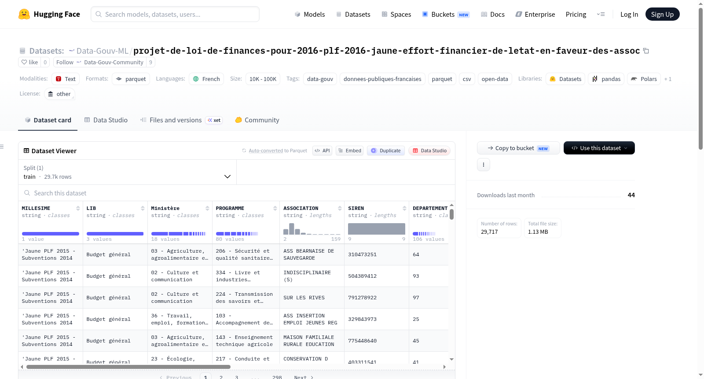Expand the 'Use this dataset' dropdown
Viewport: 704px width, 379px height.
coord(599,148)
